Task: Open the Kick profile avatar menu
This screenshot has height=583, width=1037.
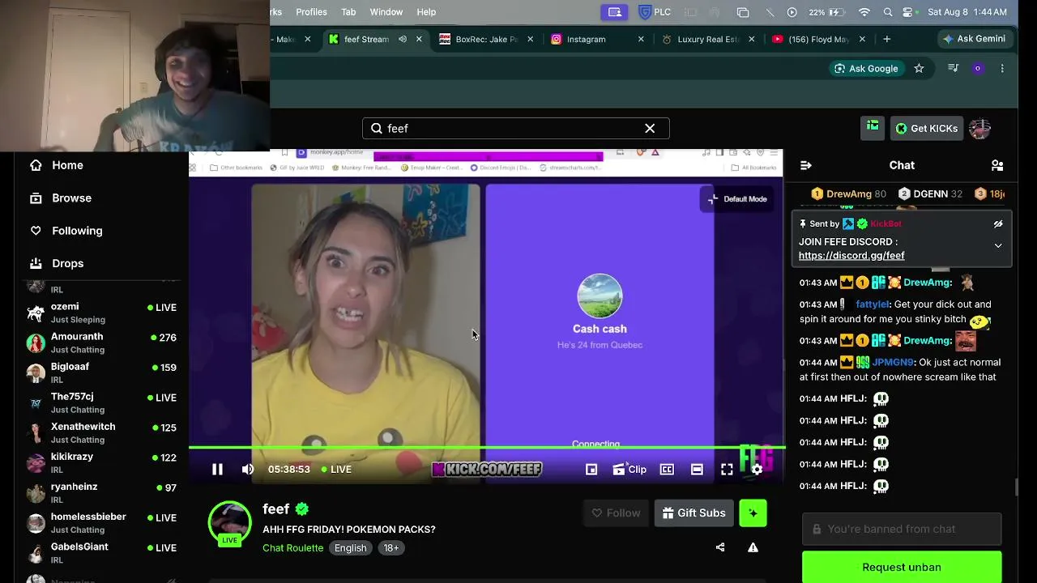Action: [x=979, y=128]
